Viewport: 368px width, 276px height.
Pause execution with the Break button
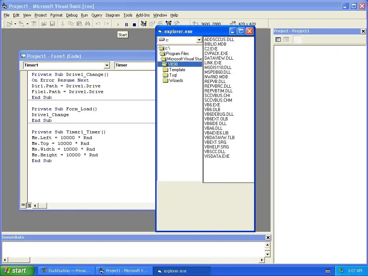(x=126, y=24)
